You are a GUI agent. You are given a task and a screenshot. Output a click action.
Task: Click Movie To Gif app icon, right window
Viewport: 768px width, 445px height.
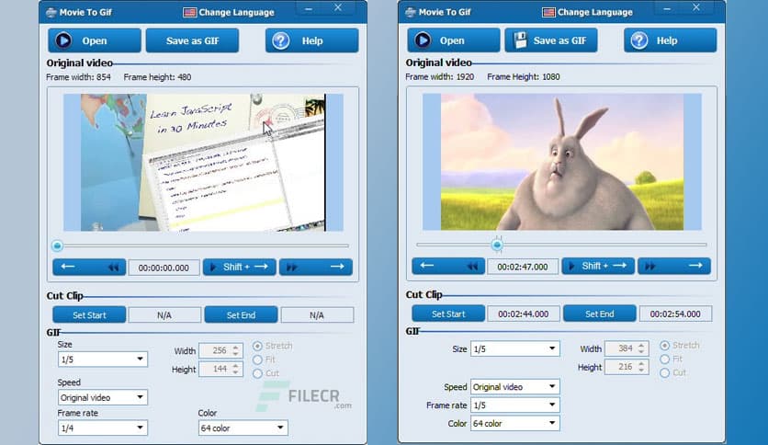coord(411,12)
